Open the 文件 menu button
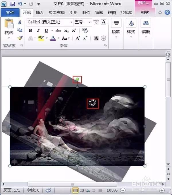The height and width of the screenshot is (195, 172). [x=10, y=13]
